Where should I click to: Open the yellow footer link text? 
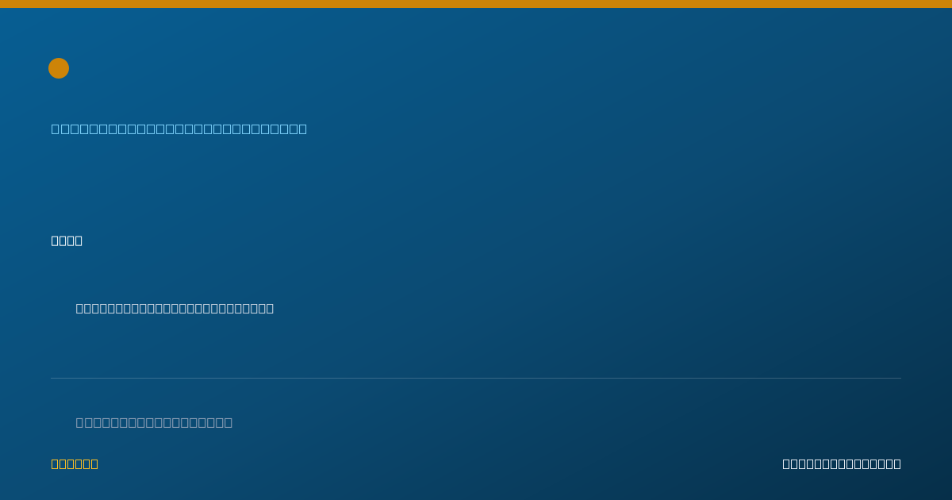click(75, 463)
